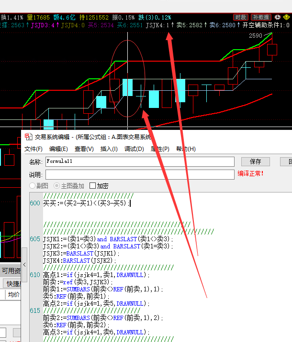Click code line starting 高点3:=if
Screen dimensions: 292x342
96,332
